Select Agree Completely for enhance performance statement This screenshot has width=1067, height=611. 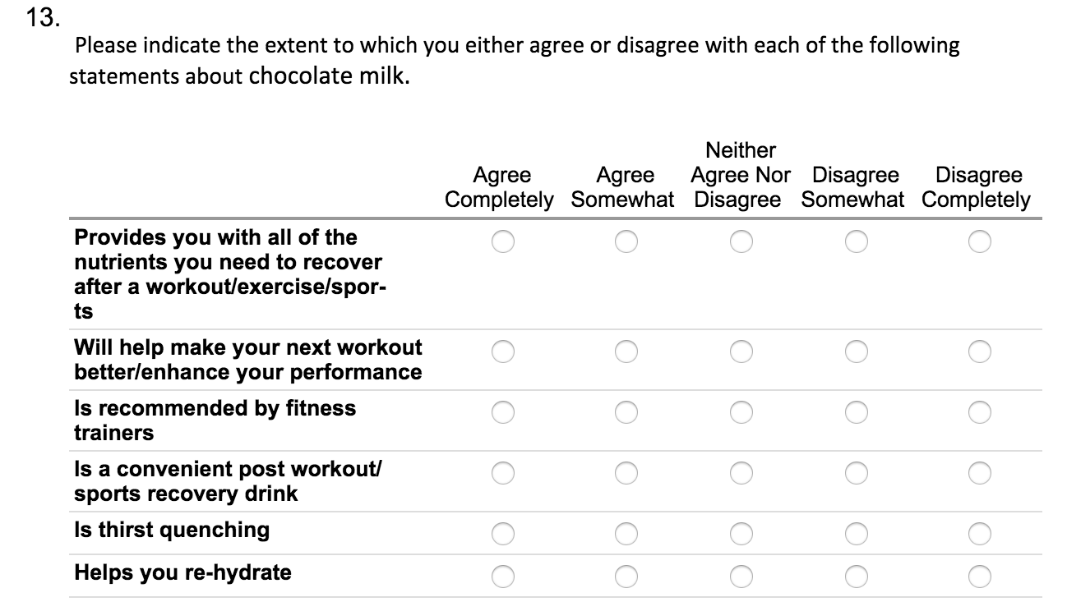(x=503, y=351)
